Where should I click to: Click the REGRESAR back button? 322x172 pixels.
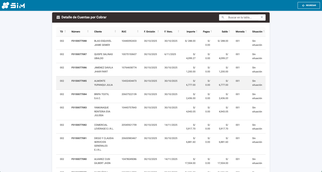coord(309,5)
